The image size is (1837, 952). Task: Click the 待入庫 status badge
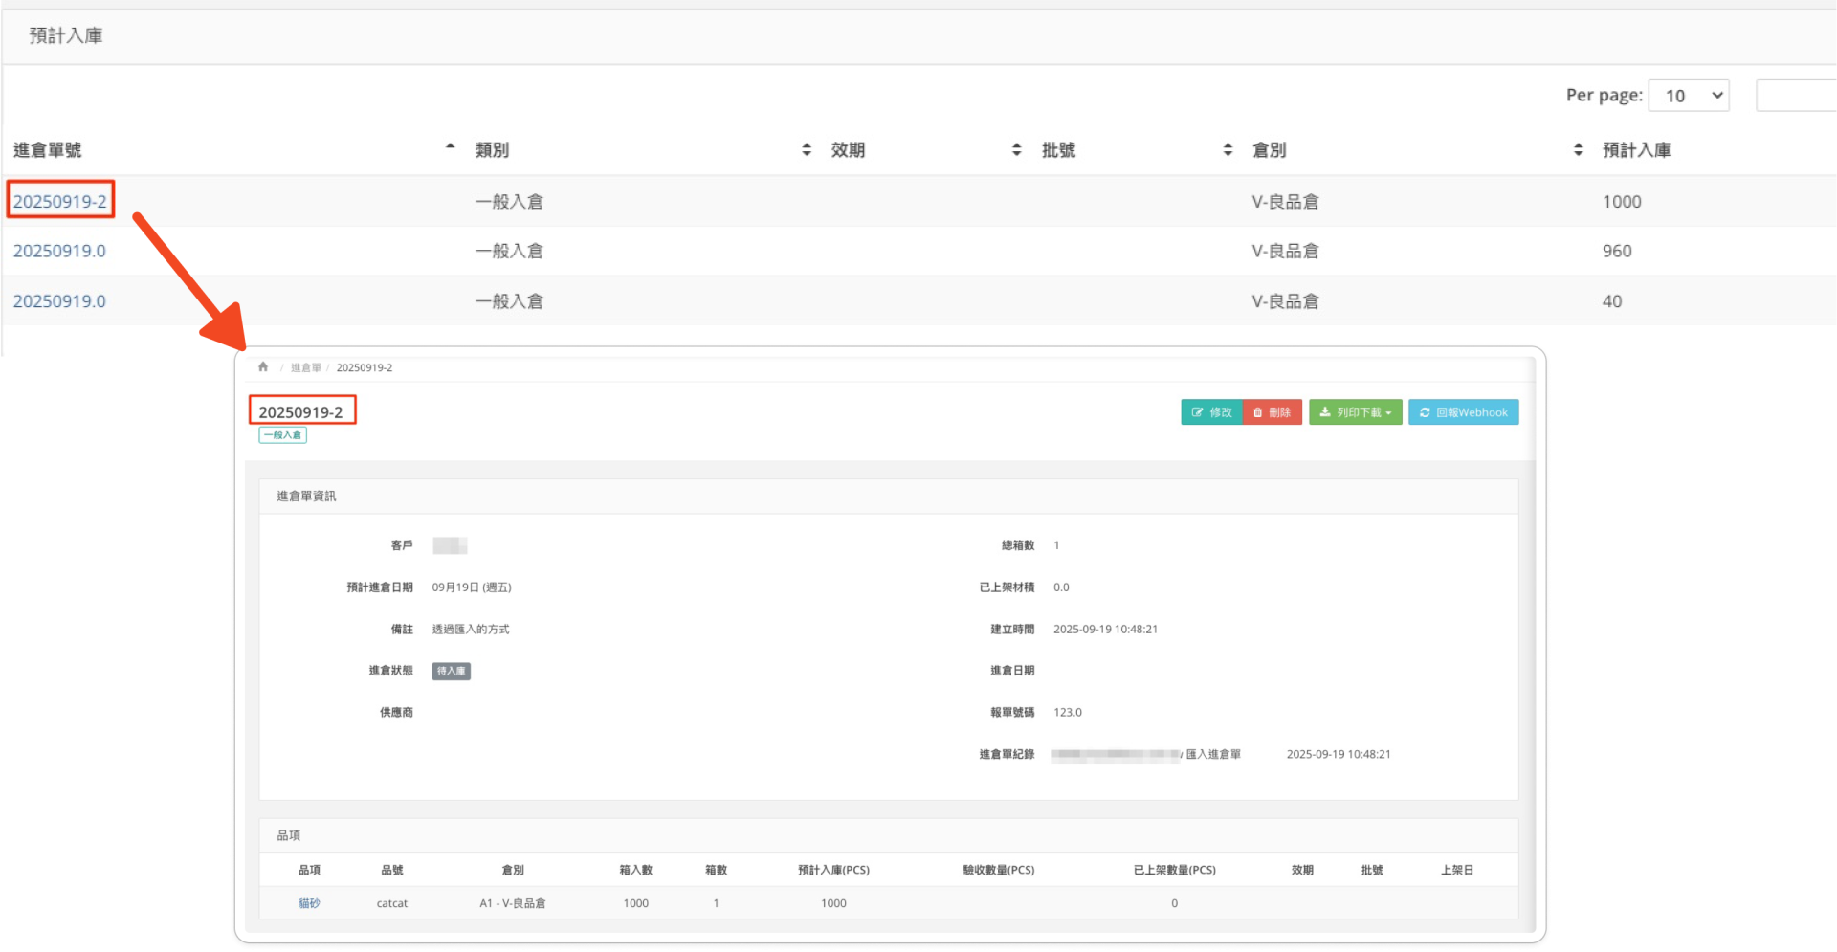[451, 672]
